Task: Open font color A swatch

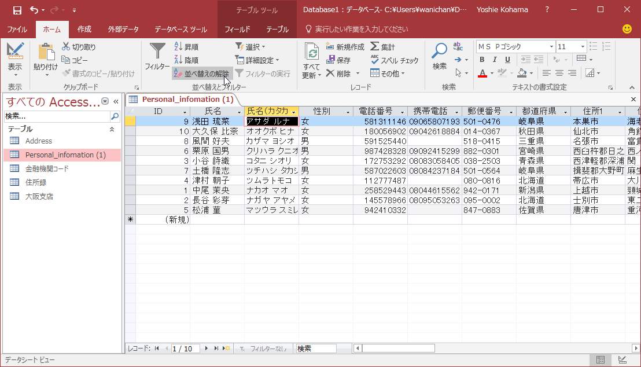Action: pos(482,74)
